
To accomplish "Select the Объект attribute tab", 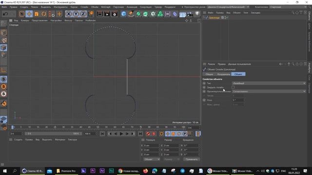I will coord(238,74).
